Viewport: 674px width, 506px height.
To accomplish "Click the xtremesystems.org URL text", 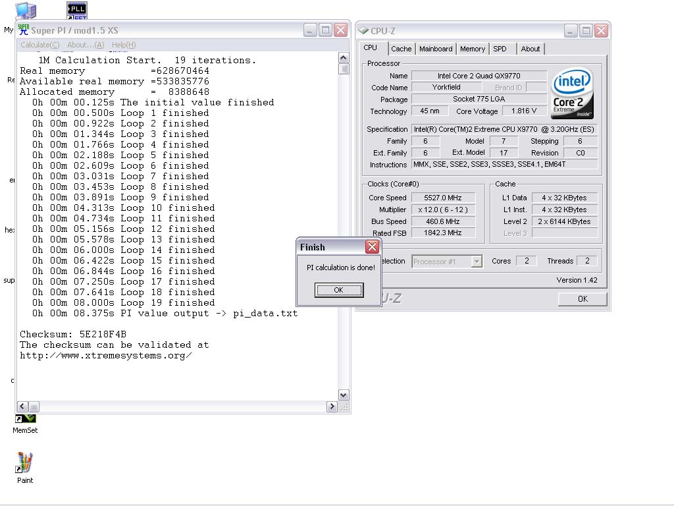I will (106, 355).
